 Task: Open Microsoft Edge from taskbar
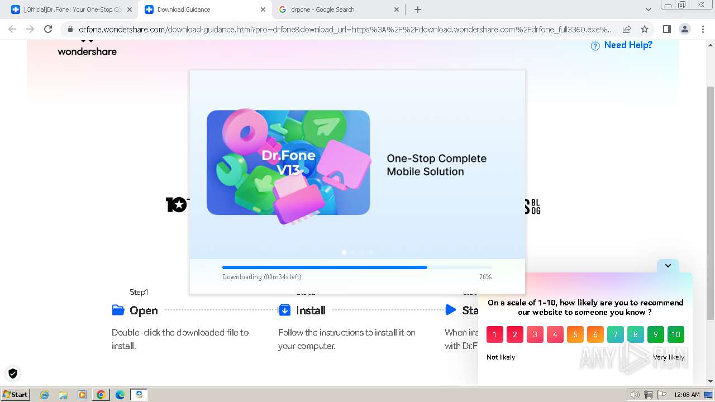pyautogui.click(x=120, y=395)
